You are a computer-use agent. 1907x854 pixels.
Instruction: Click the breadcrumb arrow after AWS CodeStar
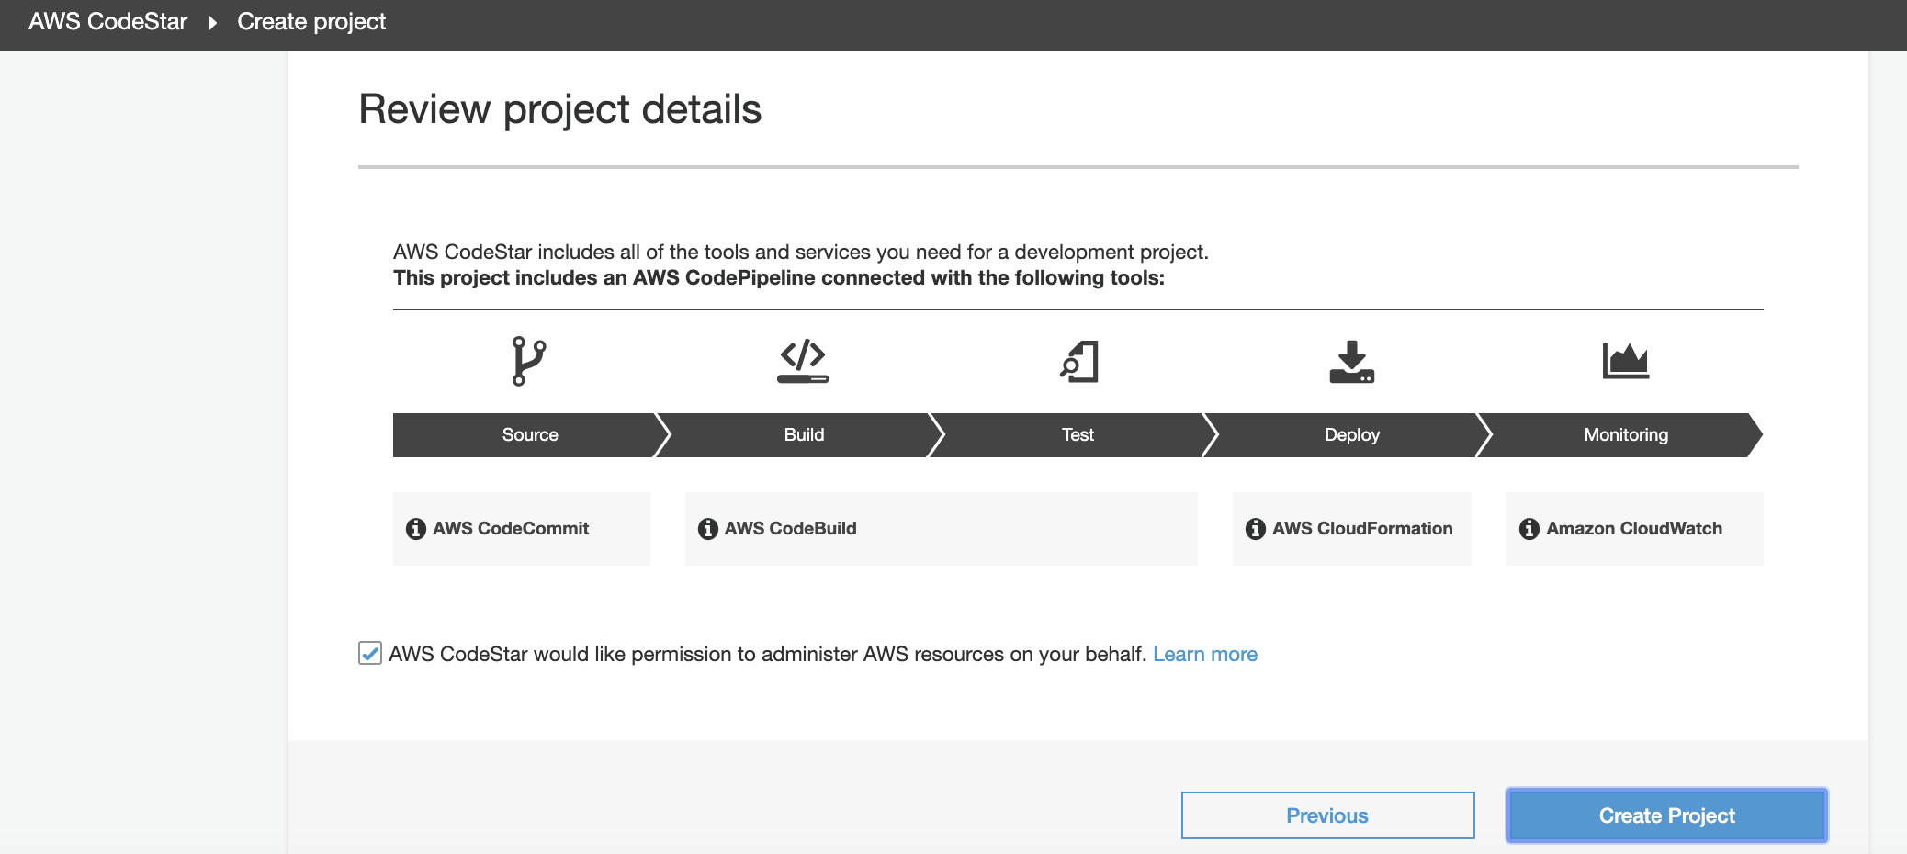(x=212, y=22)
